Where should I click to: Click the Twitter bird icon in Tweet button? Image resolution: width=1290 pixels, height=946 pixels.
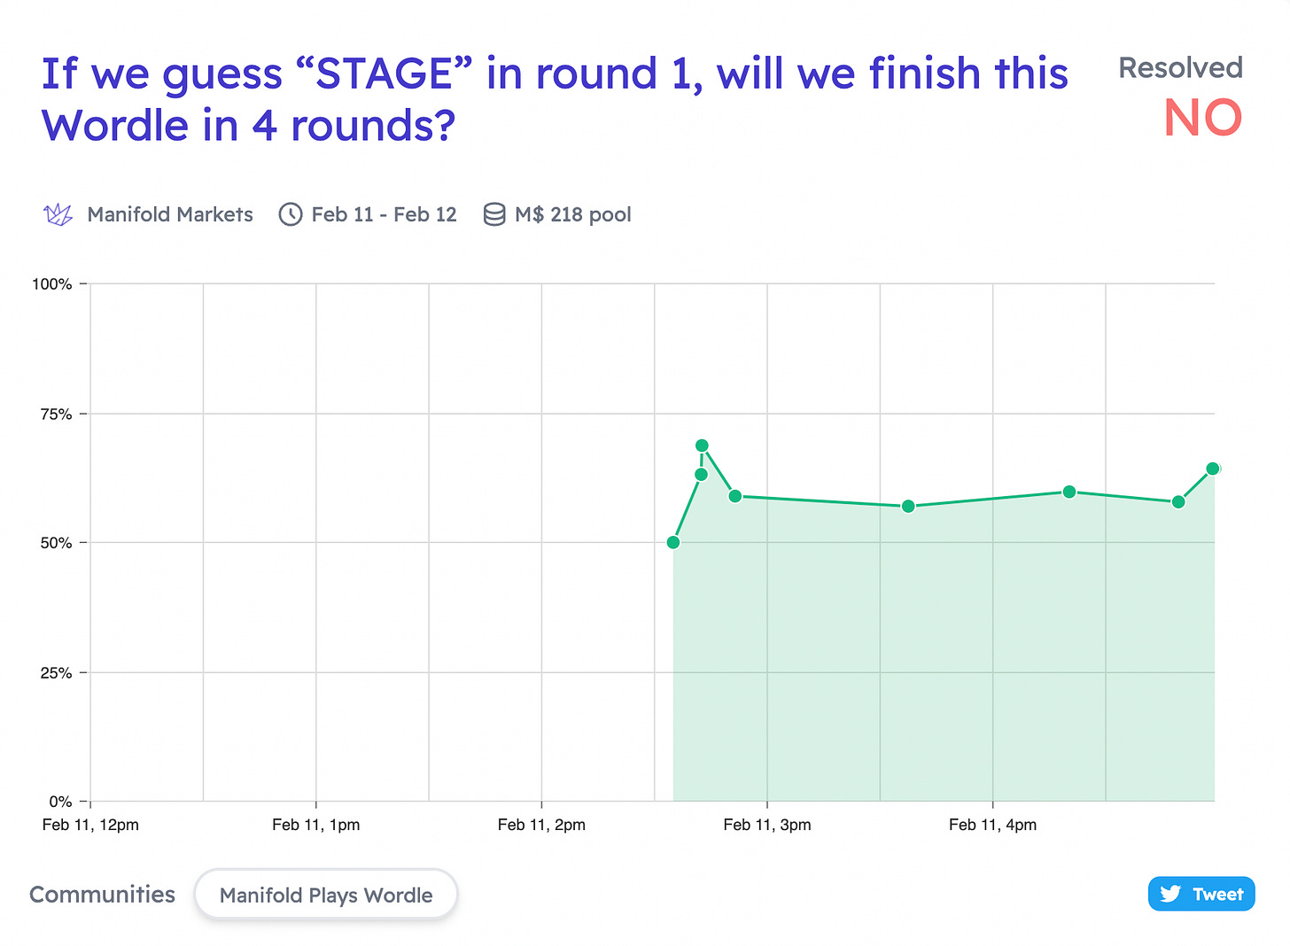point(1170,894)
